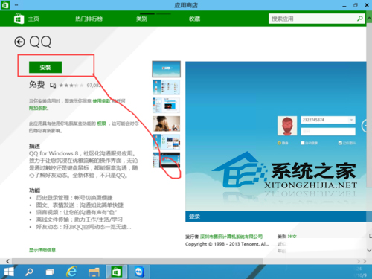Launch Internet Explorer from the taskbar
The height and width of the screenshot is (279, 372).
click(x=71, y=272)
